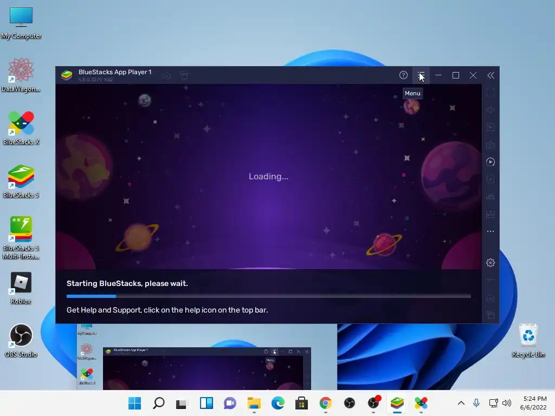Select the My Computer desktop icon

click(21, 23)
